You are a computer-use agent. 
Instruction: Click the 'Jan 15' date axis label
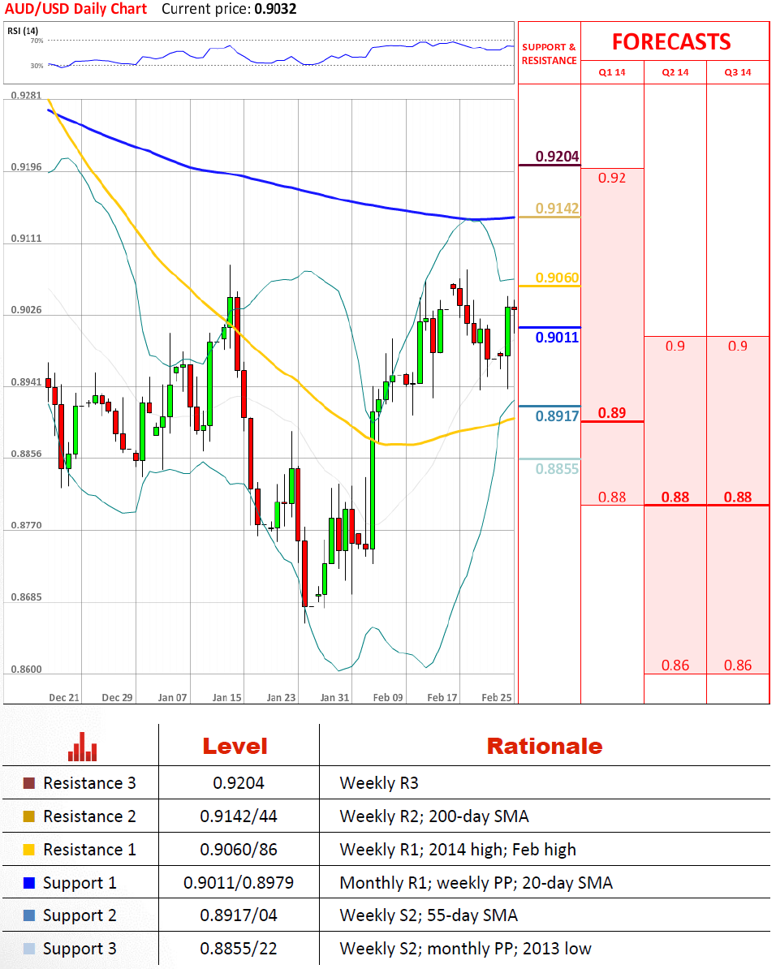point(227,698)
